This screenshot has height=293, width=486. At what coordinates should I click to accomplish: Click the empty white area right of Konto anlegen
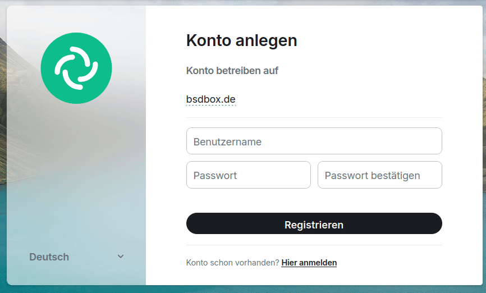(382, 40)
